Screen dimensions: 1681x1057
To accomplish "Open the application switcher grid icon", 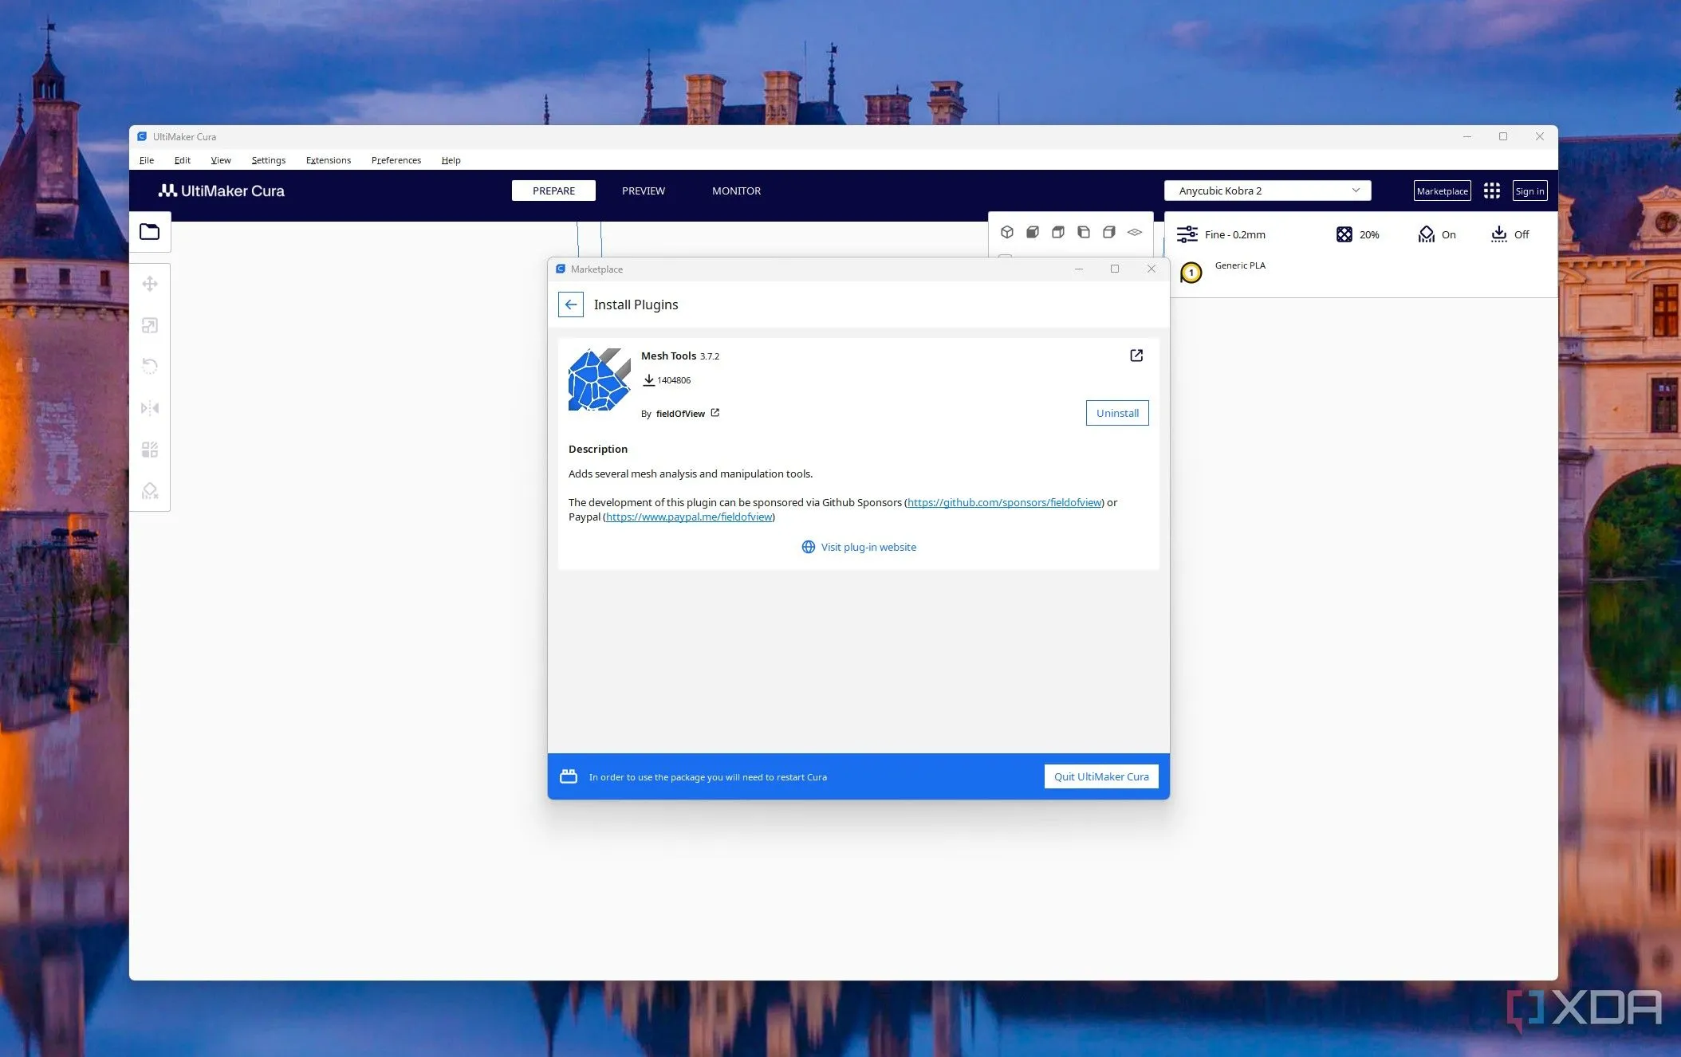I will (1492, 191).
